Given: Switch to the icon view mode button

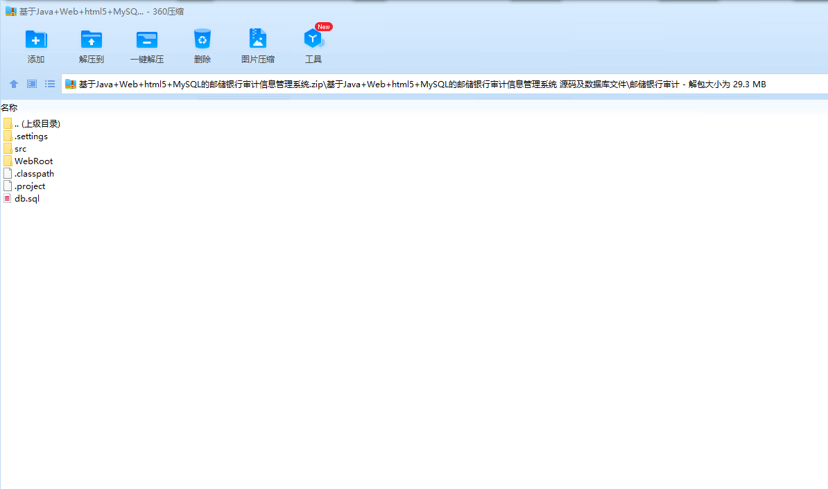Looking at the screenshot, I should [x=32, y=84].
